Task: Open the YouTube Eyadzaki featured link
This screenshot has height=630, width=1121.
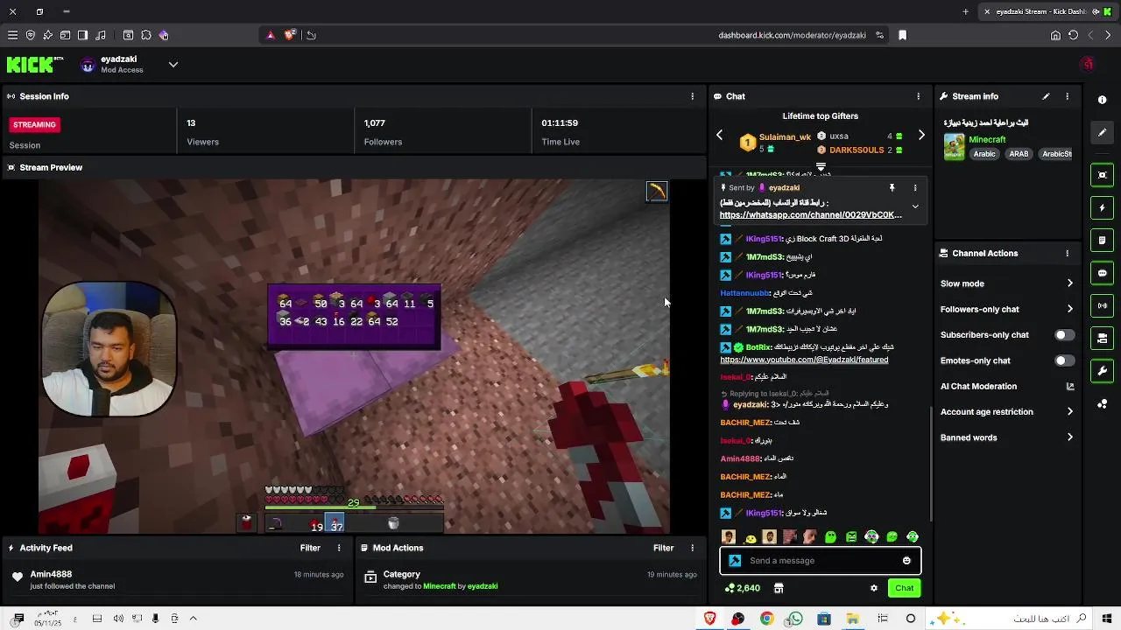Action: (804, 360)
